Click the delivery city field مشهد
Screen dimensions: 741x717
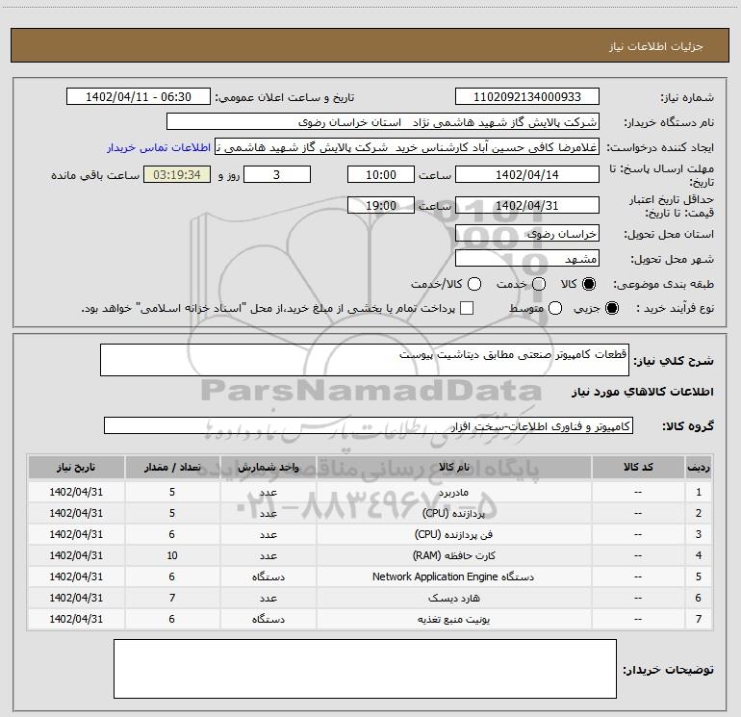(x=527, y=259)
